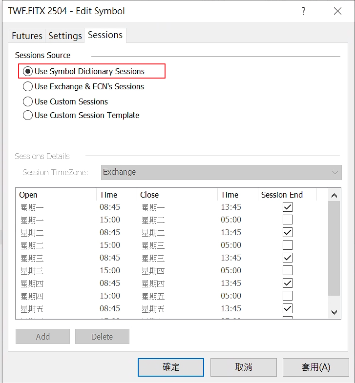Click the help question mark button
The width and height of the screenshot is (355, 383).
303,11
